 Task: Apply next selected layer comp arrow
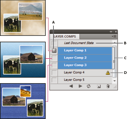click(80, 86)
